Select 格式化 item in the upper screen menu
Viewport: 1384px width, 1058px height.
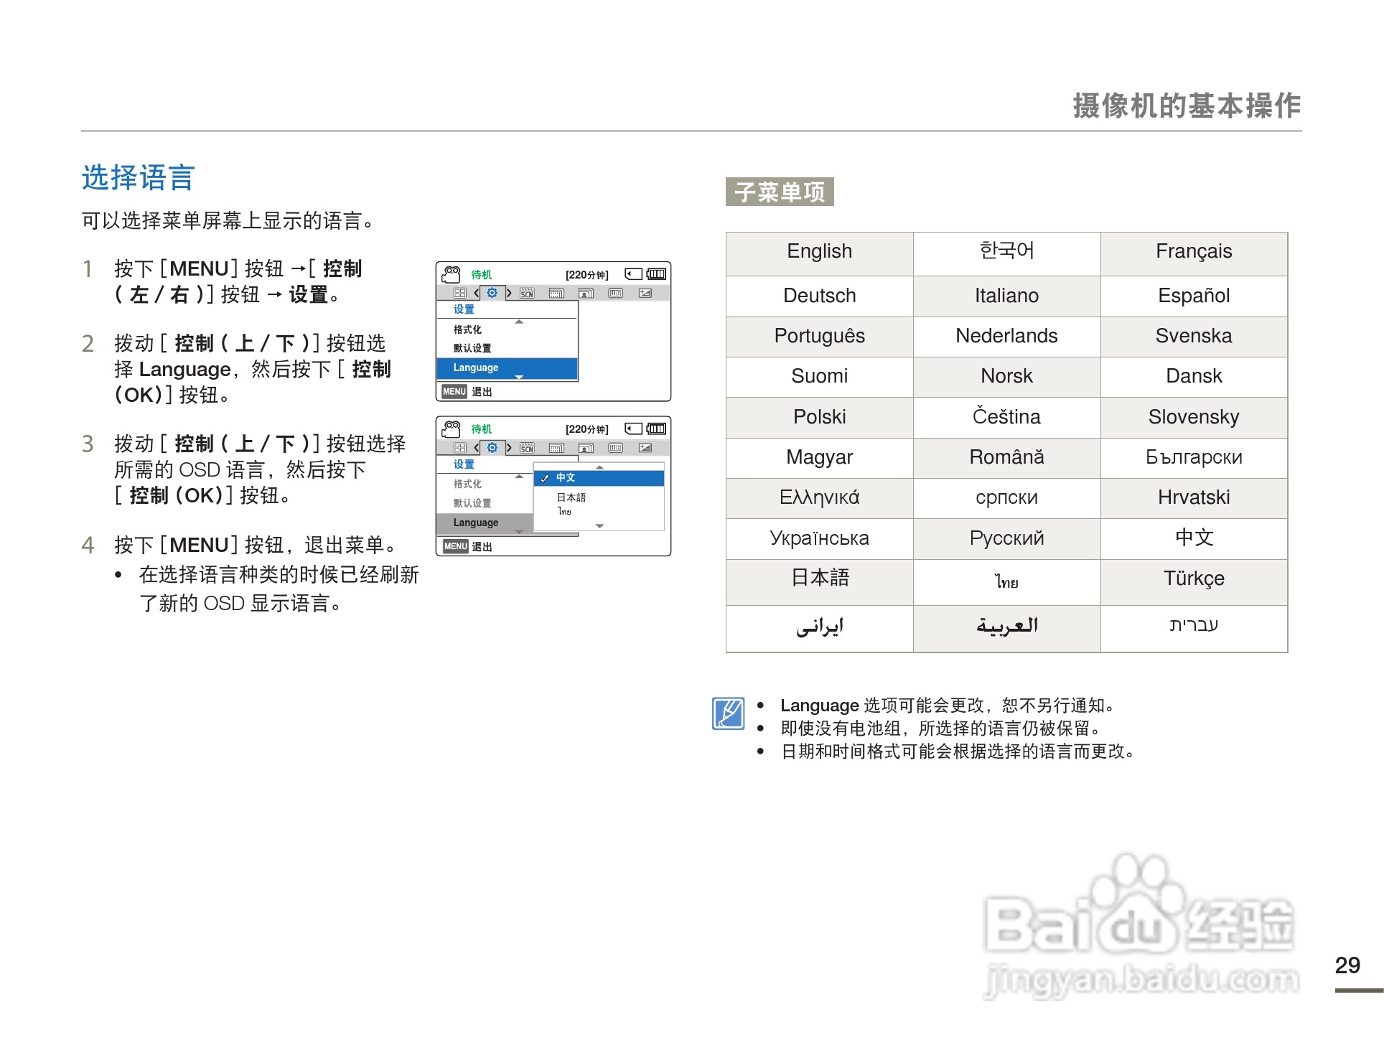(467, 329)
